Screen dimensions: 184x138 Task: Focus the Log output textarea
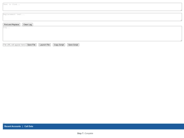92,33
